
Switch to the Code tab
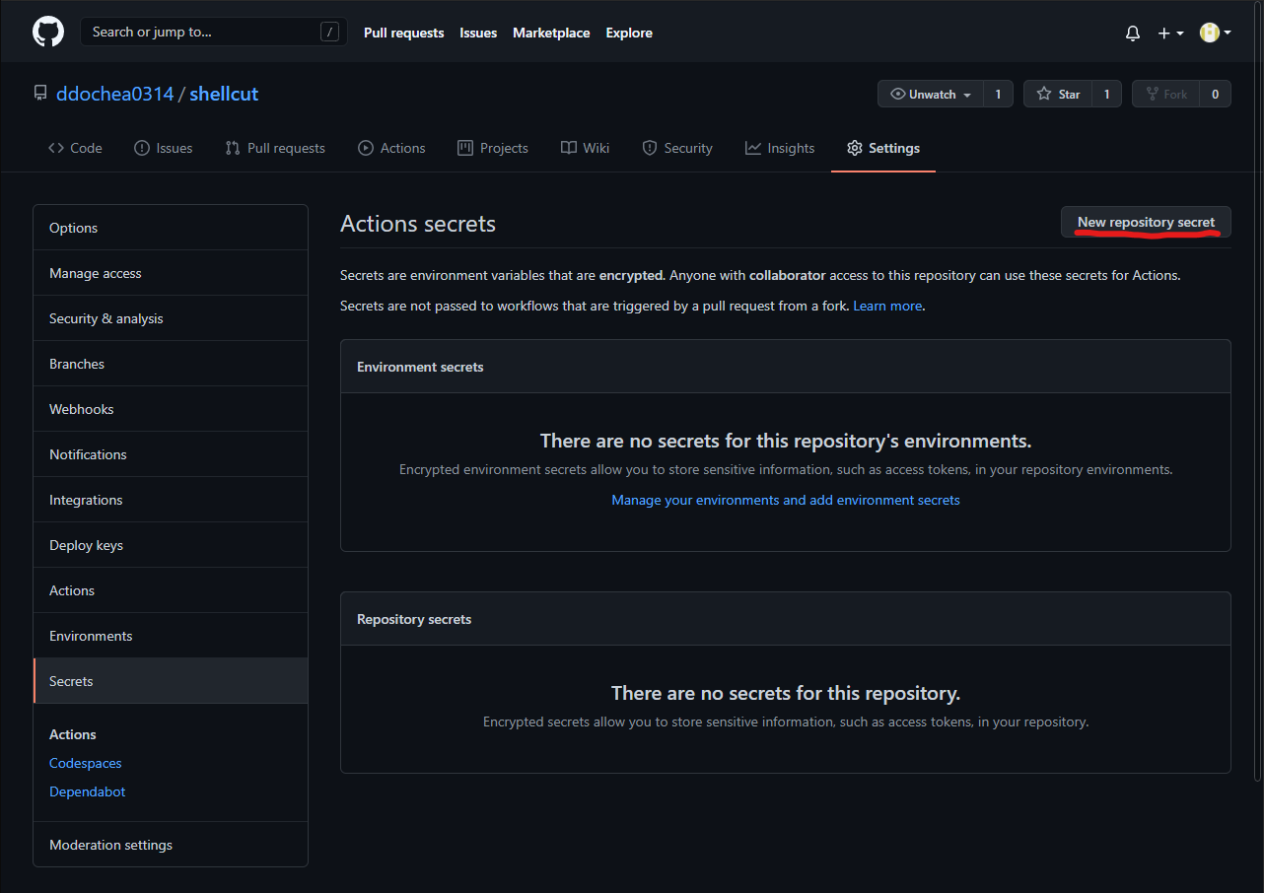pyautogui.click(x=75, y=148)
